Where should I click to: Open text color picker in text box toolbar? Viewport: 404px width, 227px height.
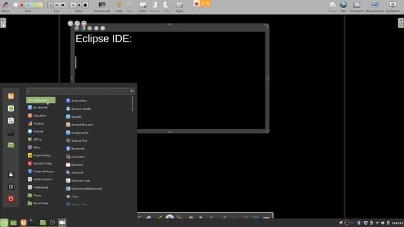click(x=83, y=28)
